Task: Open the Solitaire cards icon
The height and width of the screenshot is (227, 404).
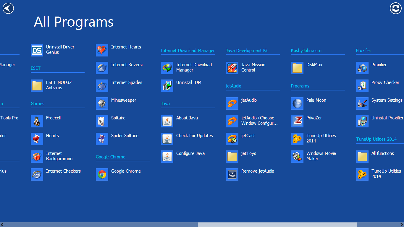Action: tap(102, 121)
